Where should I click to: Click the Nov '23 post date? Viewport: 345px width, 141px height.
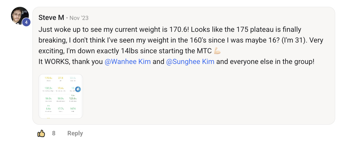[79, 18]
